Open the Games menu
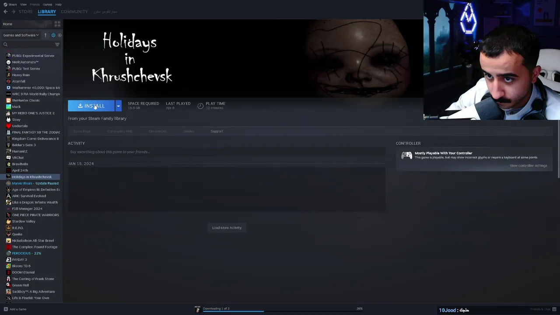 pos(47,4)
